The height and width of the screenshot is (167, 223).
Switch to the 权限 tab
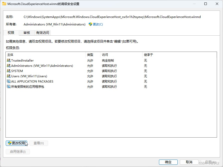click(11, 33)
